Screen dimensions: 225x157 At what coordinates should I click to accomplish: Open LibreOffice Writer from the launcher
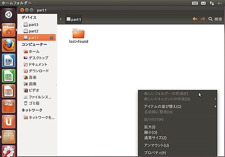pos(8,60)
